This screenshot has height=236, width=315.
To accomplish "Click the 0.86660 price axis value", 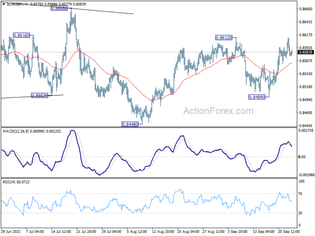I will coord(306,9).
